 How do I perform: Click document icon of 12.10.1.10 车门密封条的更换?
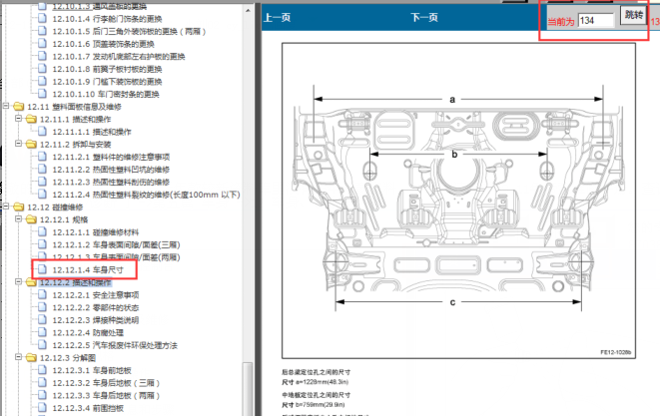pyautogui.click(x=42, y=94)
